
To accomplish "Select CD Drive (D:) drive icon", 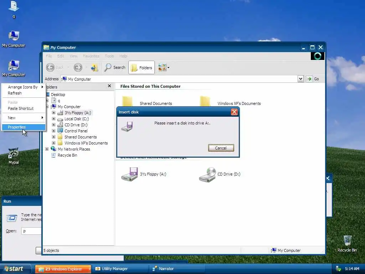I will [x=207, y=174].
